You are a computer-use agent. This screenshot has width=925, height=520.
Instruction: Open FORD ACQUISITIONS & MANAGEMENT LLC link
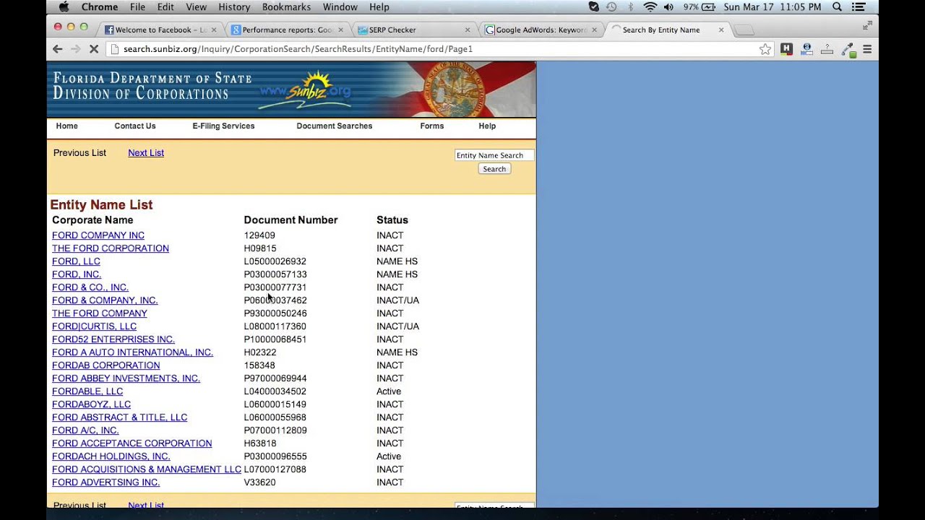click(147, 469)
